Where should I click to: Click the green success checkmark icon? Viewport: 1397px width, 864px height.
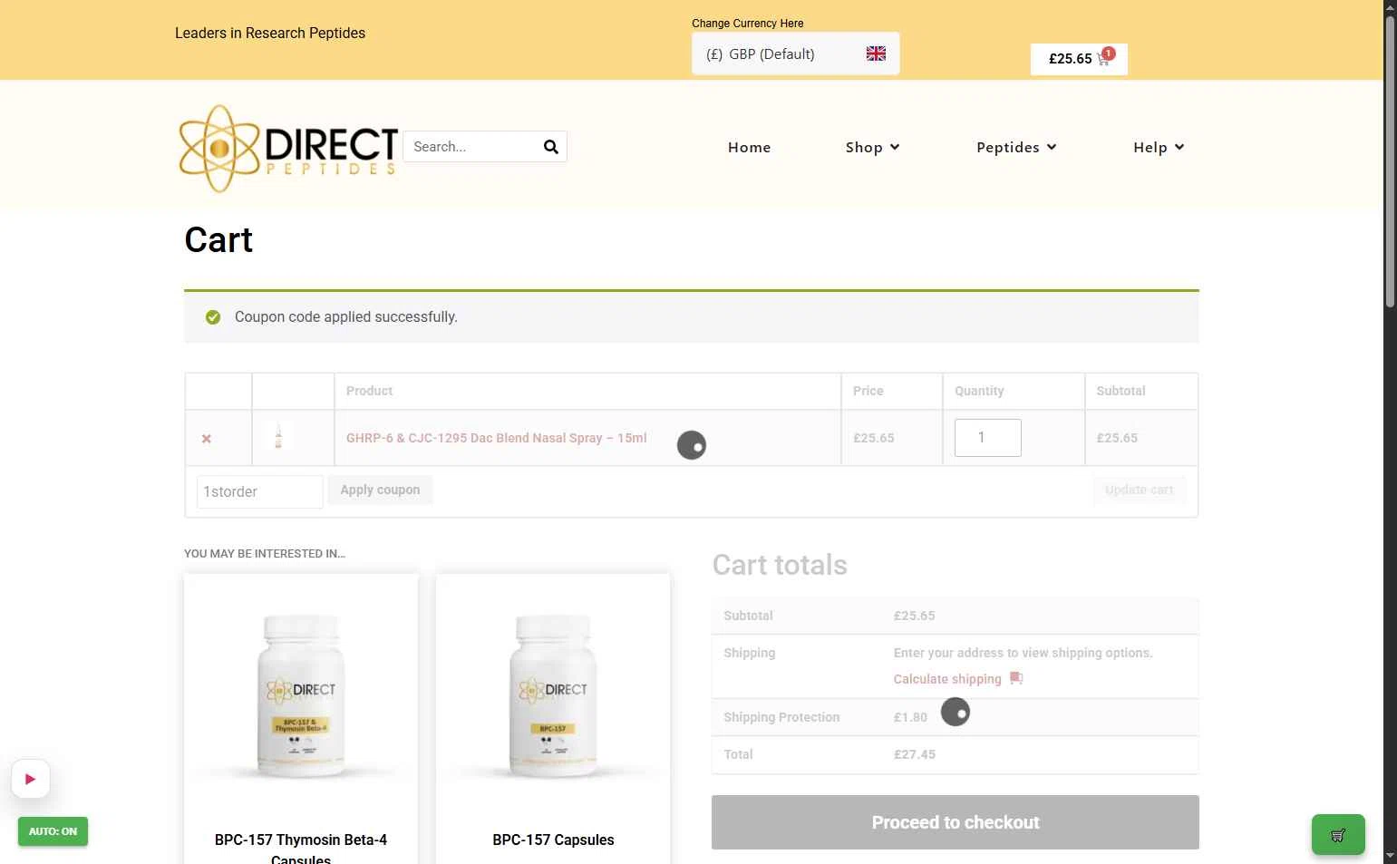point(213,317)
